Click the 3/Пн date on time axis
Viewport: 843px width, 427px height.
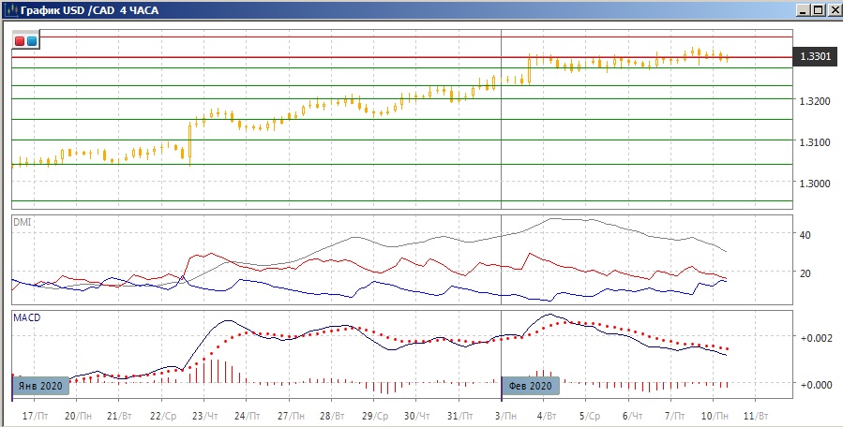click(504, 415)
